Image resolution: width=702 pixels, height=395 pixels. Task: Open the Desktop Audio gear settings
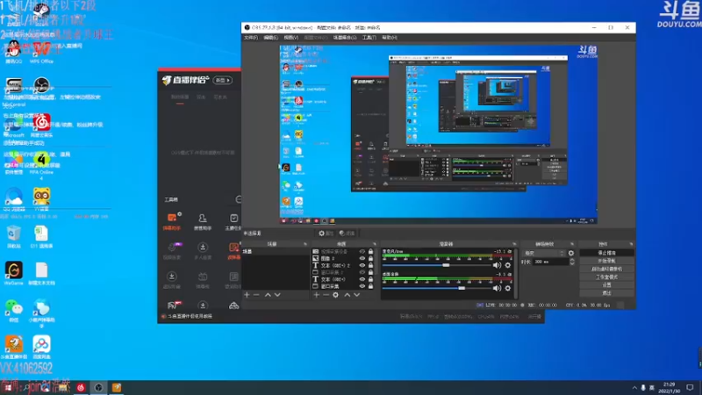(508, 288)
